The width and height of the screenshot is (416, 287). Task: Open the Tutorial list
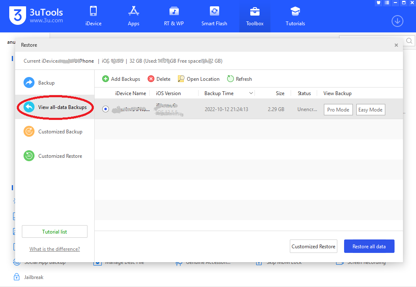click(x=55, y=231)
